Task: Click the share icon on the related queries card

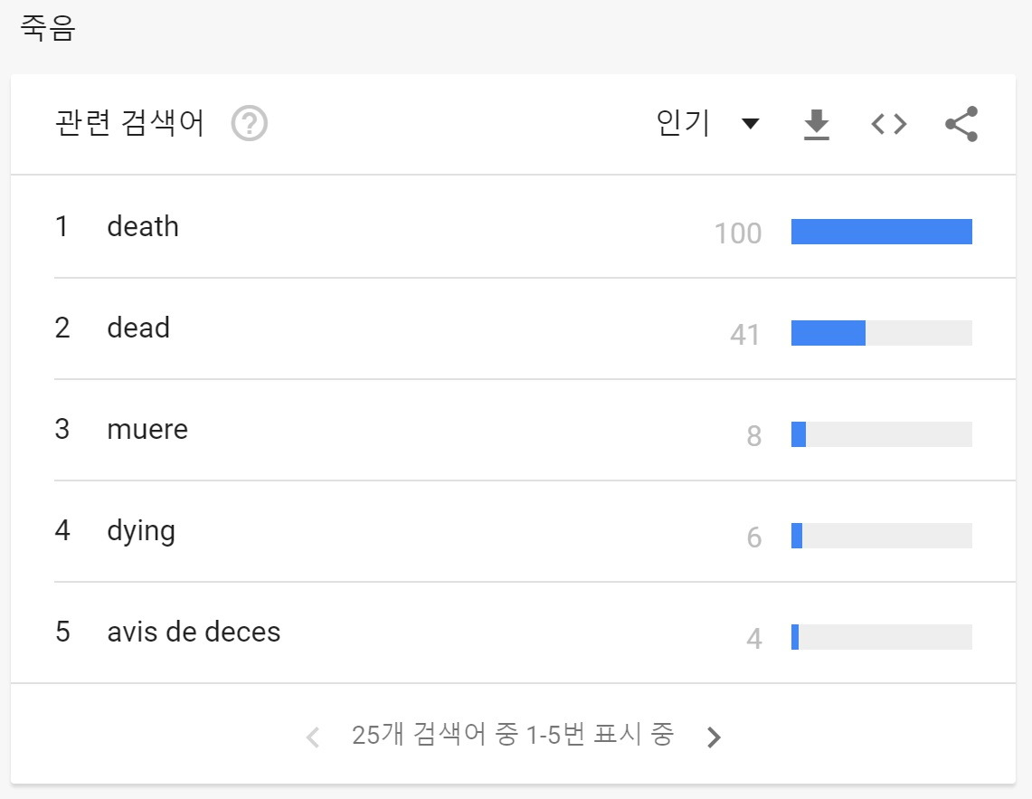Action: [961, 124]
